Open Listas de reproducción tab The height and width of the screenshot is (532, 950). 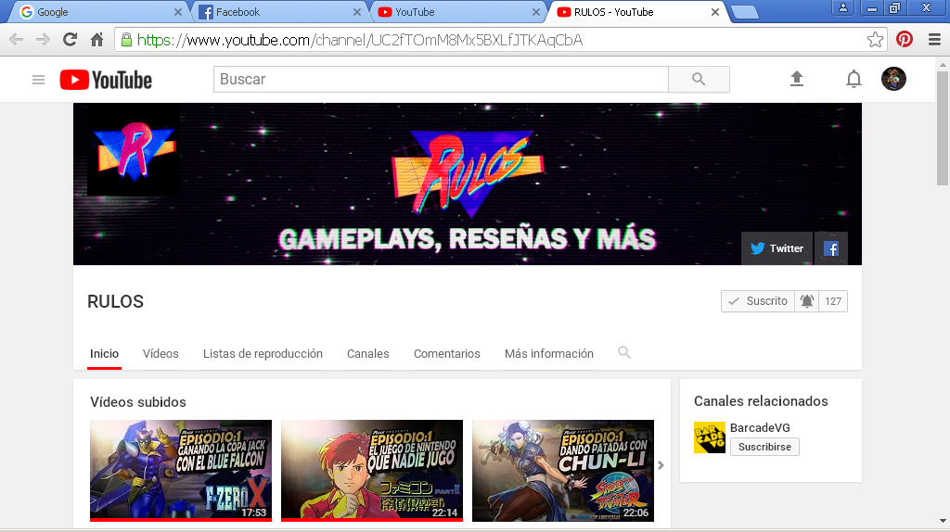coord(263,353)
